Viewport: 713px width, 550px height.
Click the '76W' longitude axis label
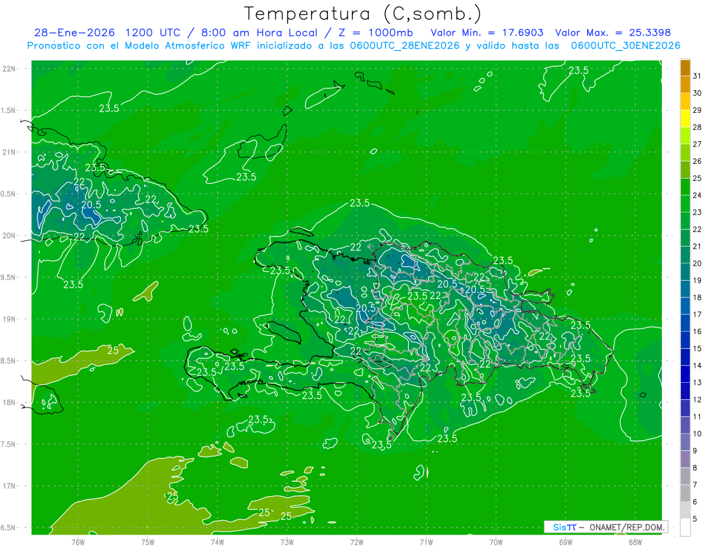click(x=78, y=542)
